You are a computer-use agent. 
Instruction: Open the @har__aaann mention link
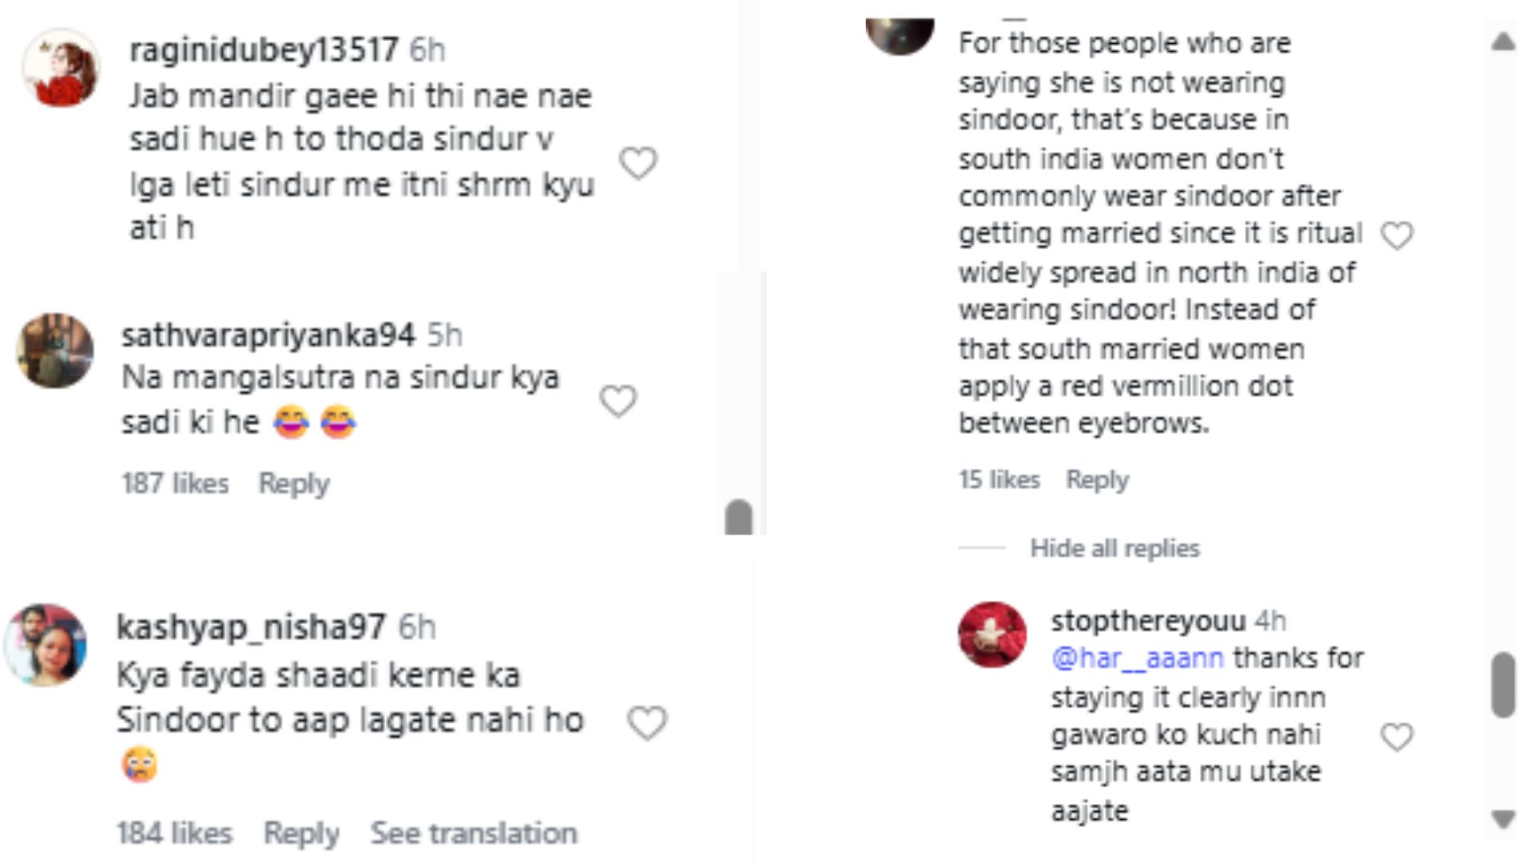point(1137,658)
